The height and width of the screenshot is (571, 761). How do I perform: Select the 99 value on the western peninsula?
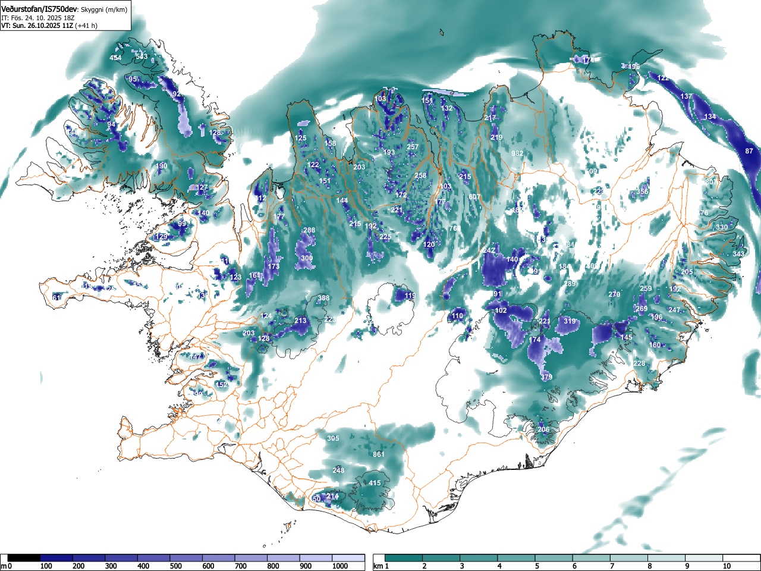pos(182,224)
